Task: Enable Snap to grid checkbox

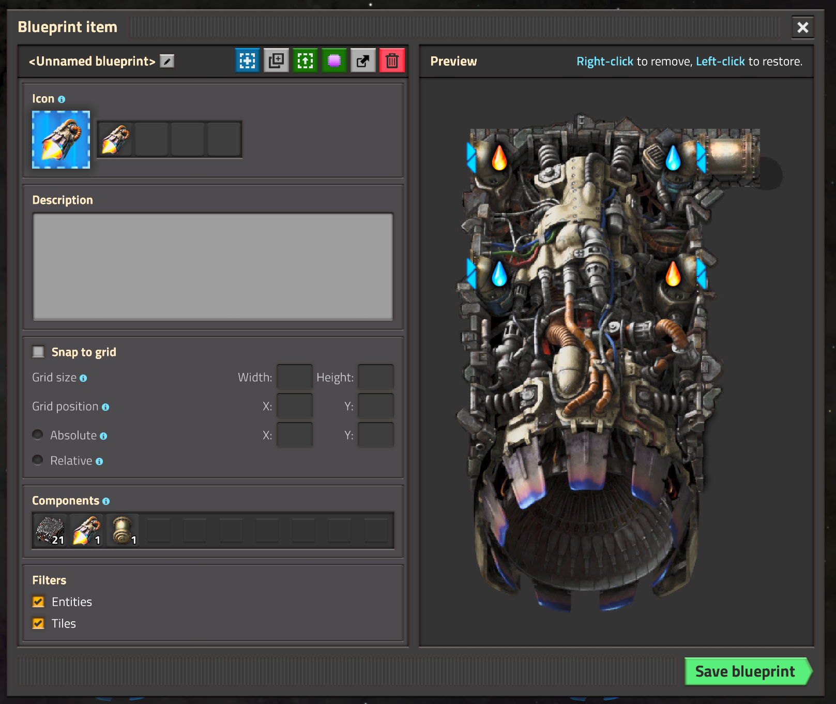Action: [38, 352]
